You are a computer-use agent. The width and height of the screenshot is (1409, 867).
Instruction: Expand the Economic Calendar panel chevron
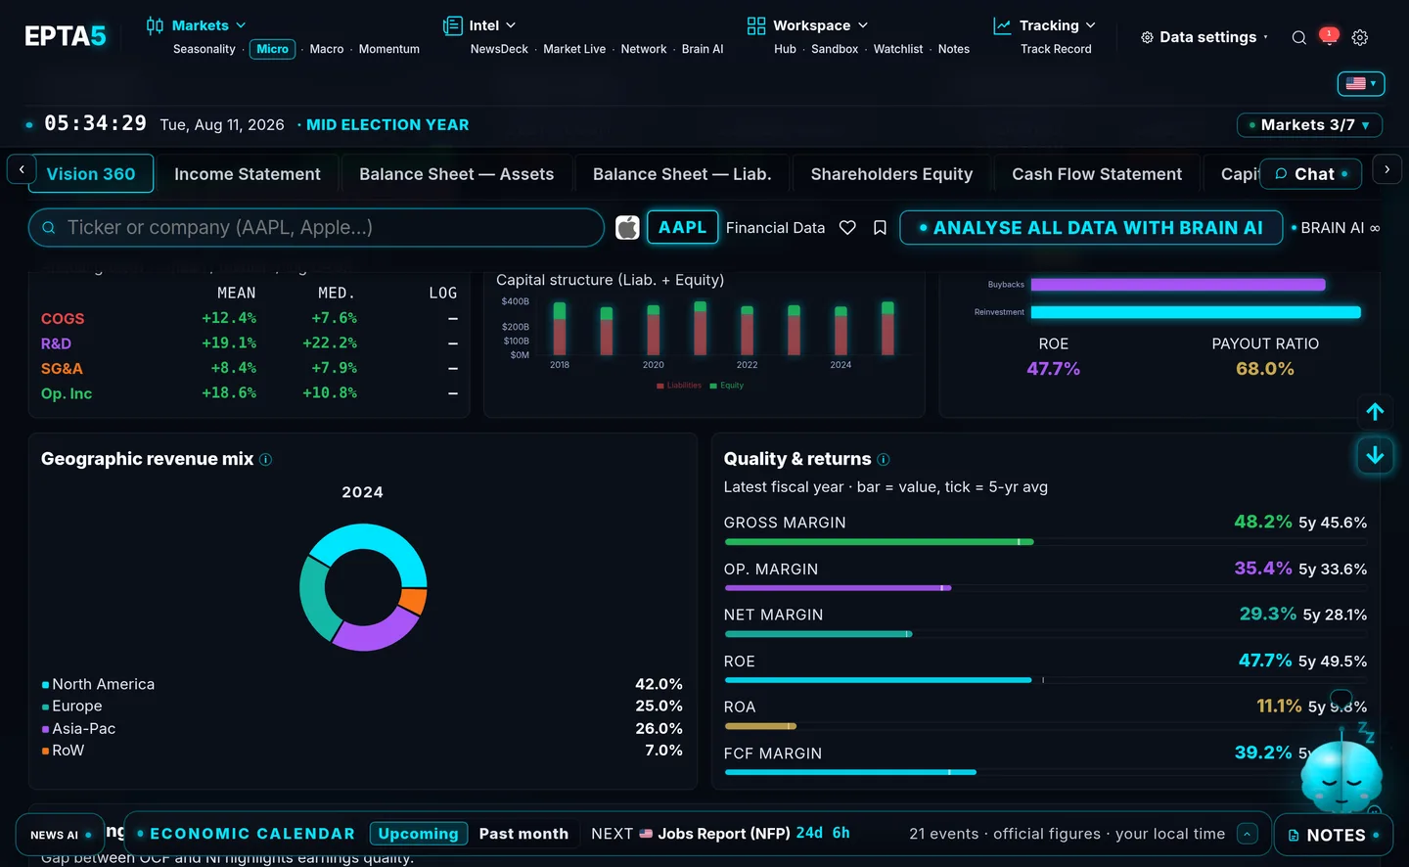click(1247, 834)
